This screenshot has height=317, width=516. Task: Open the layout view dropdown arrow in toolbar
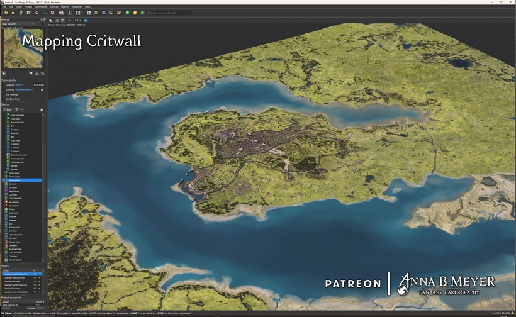click(x=82, y=13)
